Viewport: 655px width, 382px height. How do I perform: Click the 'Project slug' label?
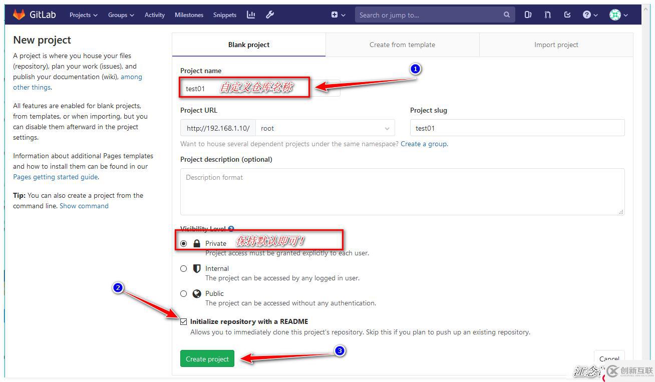click(429, 110)
